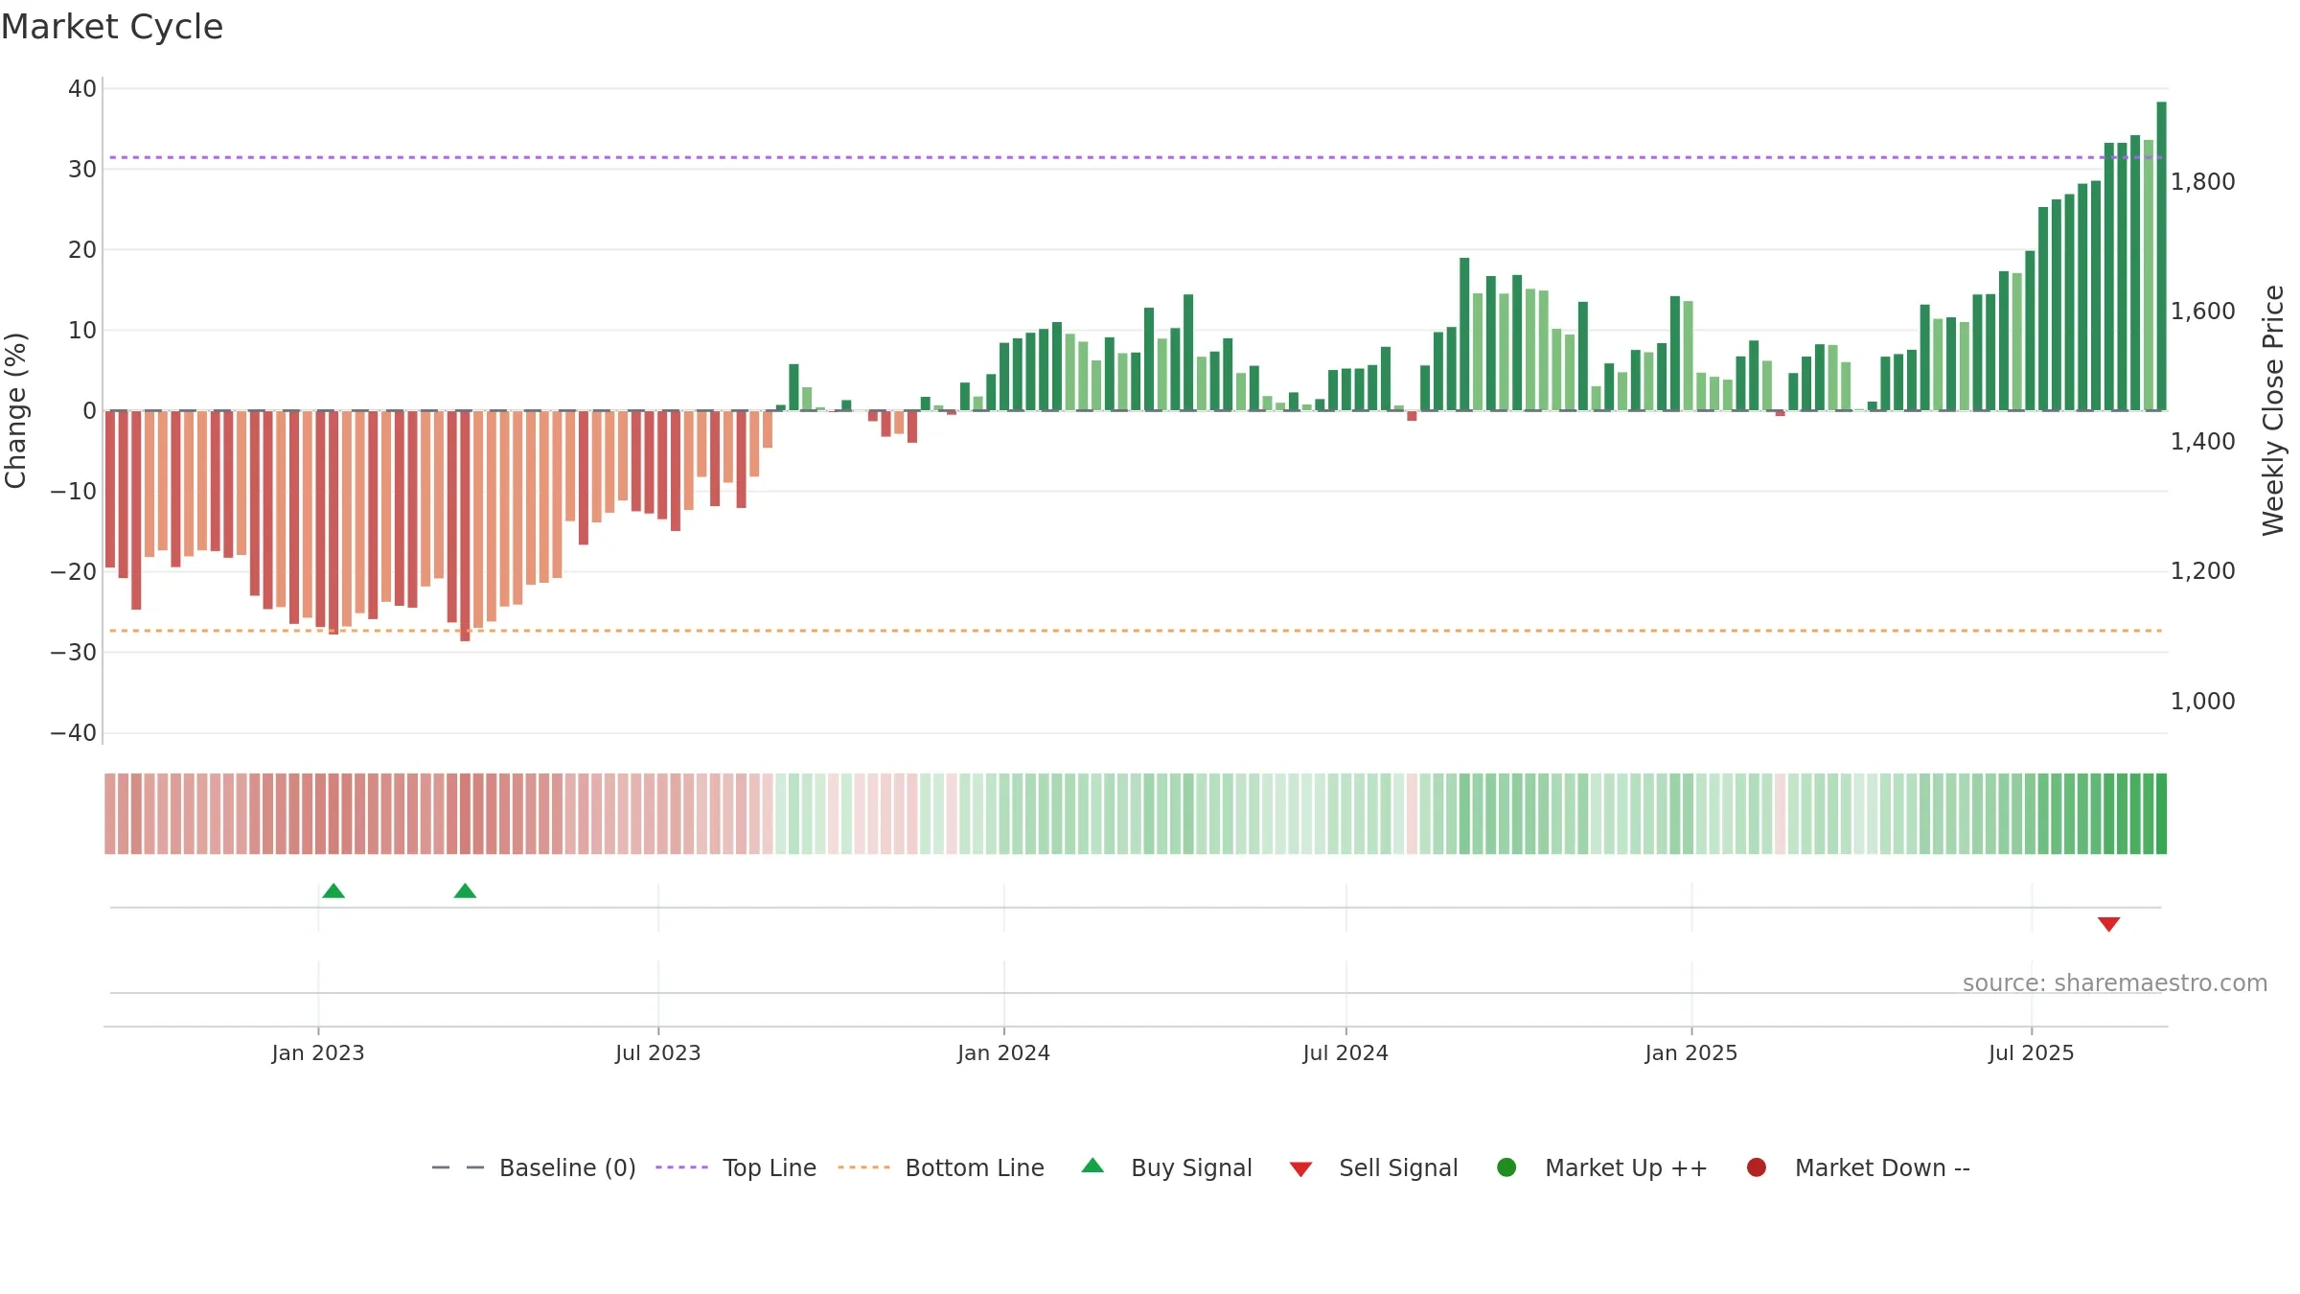Click the Jan 2024 axis label
Image resolution: width=2300 pixels, height=1294 pixels.
click(x=1004, y=1052)
